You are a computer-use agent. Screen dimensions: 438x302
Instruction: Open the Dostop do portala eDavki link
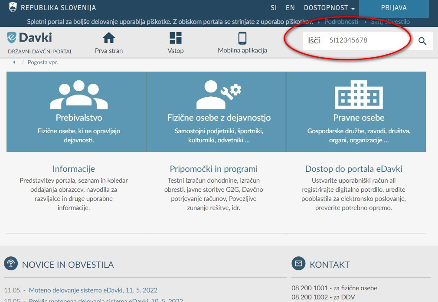click(353, 169)
